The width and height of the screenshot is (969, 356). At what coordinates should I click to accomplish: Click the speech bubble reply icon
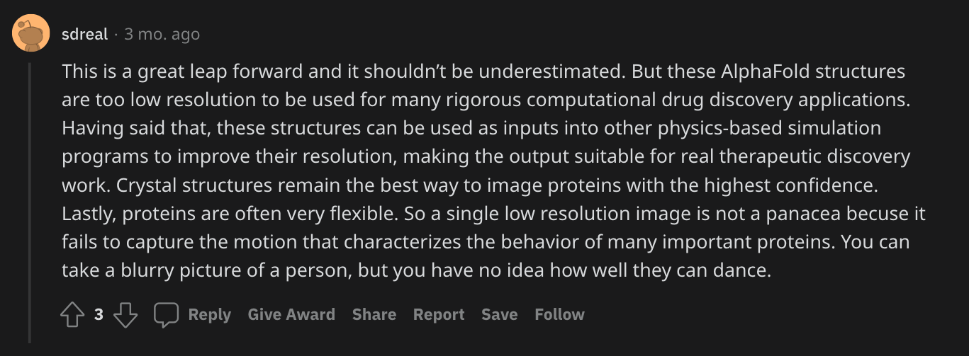click(167, 315)
